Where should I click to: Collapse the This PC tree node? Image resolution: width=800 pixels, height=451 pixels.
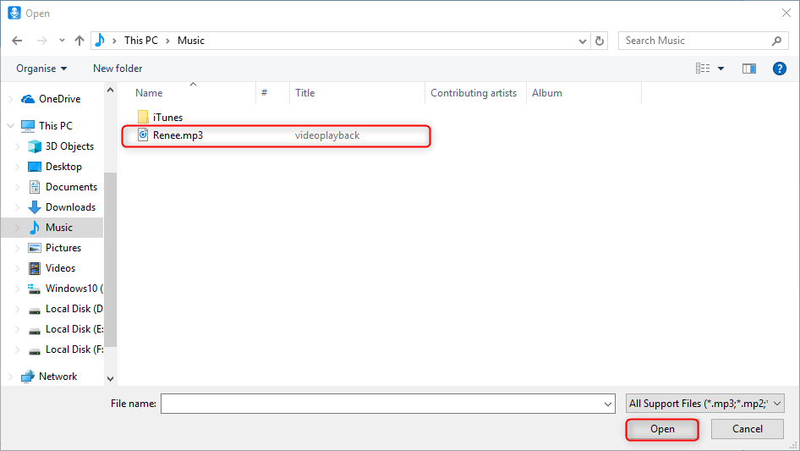[x=10, y=126]
